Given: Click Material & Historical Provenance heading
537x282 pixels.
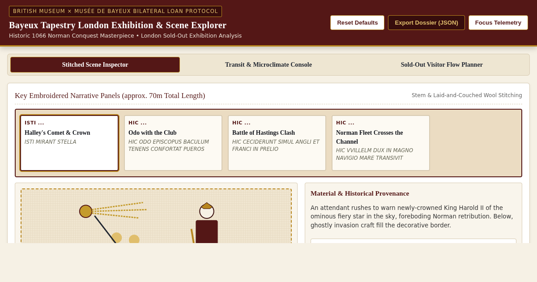Looking at the screenshot, I should tap(360, 193).
